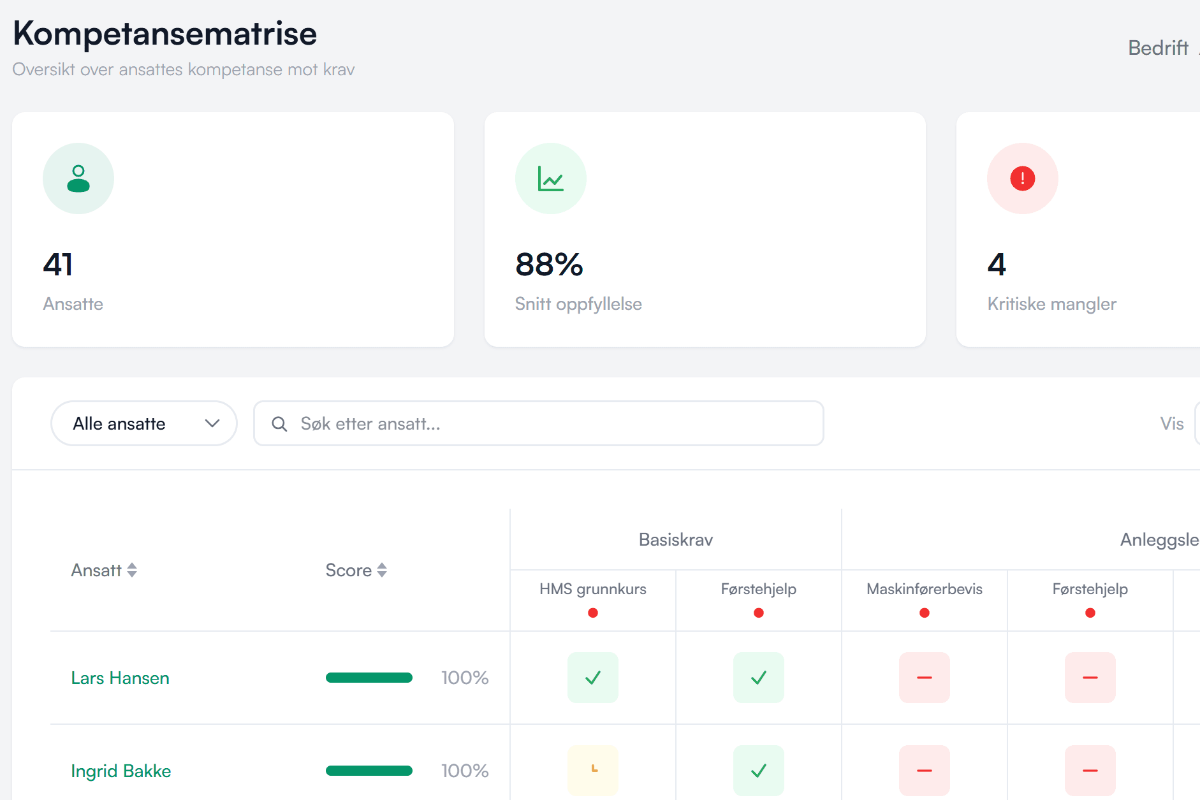Click Lars Hansen's Basiskrav Førstehjelp checkmark

pyautogui.click(x=759, y=678)
